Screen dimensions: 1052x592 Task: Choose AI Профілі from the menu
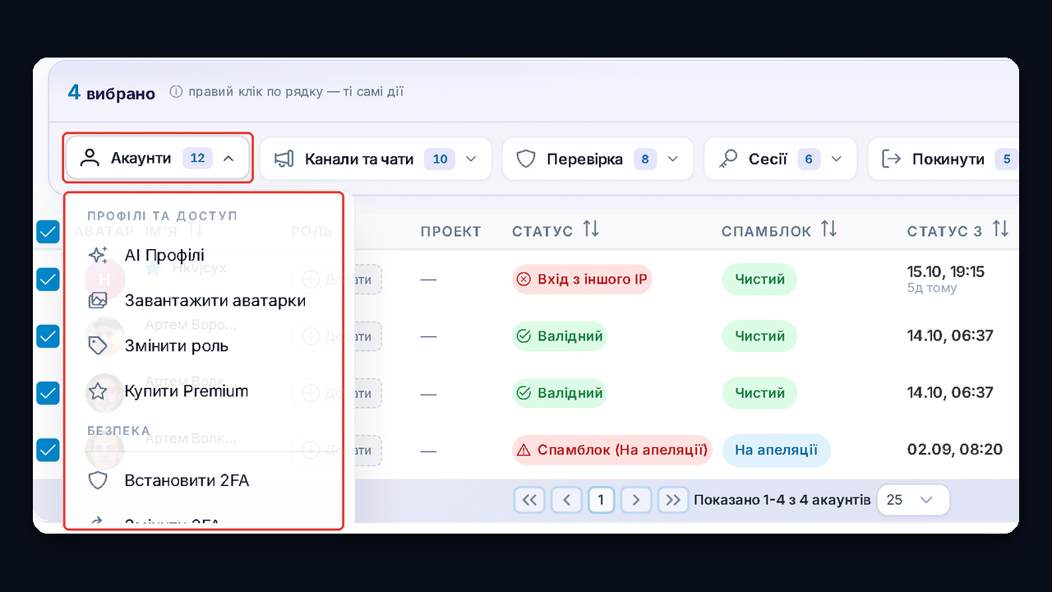click(x=204, y=256)
